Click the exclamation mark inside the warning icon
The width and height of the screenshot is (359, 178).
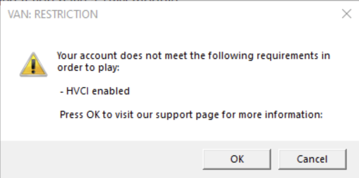coord(34,66)
